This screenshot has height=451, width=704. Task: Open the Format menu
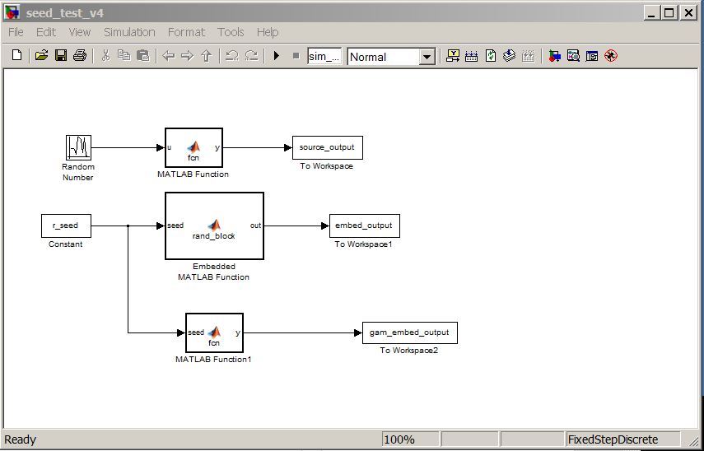tap(186, 32)
